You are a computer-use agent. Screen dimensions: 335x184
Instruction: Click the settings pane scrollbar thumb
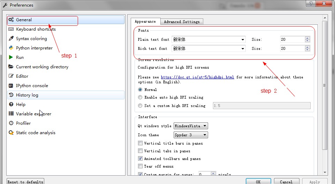click(x=325, y=85)
